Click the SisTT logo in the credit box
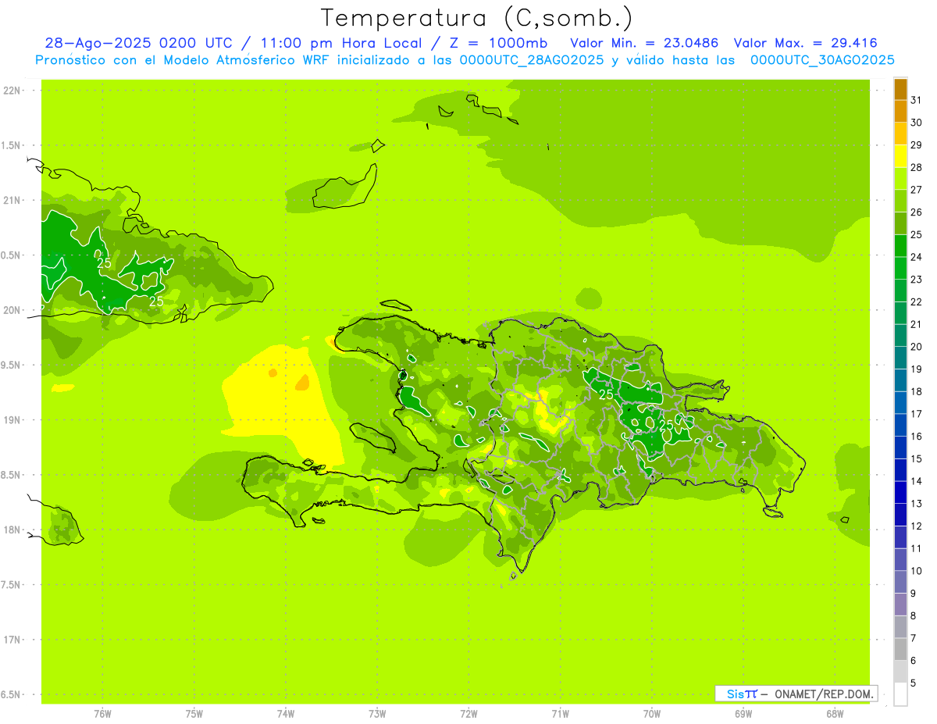Image resolution: width=937 pixels, height=724 pixels. pos(742,694)
